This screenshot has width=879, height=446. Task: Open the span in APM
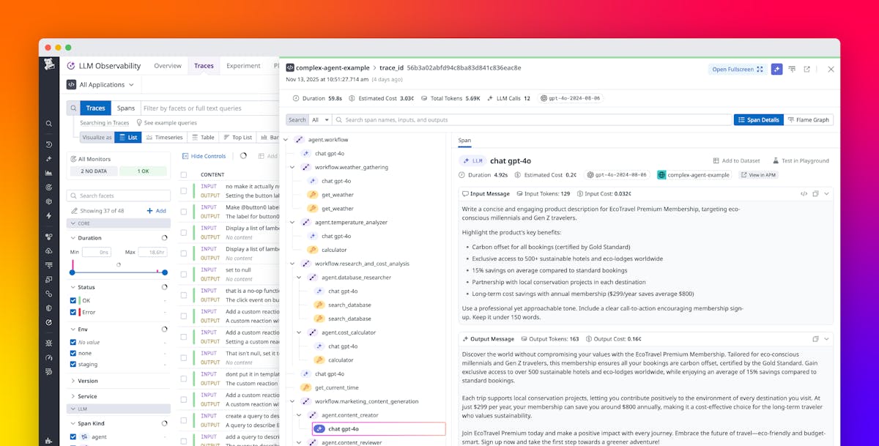757,175
